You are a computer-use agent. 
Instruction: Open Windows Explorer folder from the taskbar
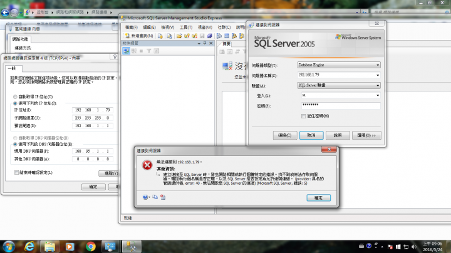point(49,247)
